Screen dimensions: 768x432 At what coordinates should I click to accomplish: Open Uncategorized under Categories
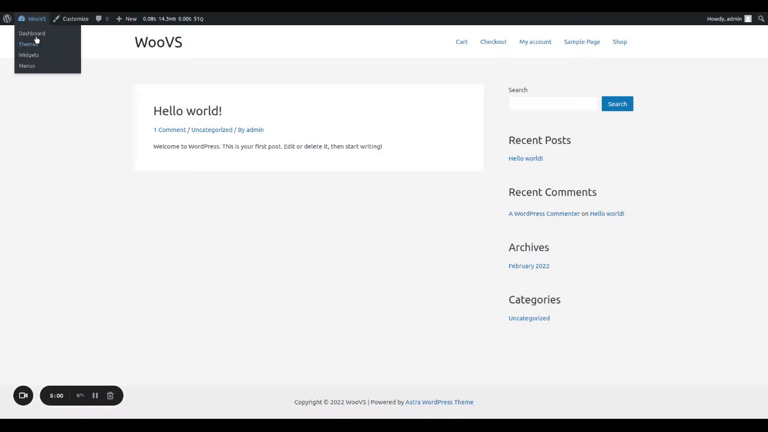tap(529, 318)
